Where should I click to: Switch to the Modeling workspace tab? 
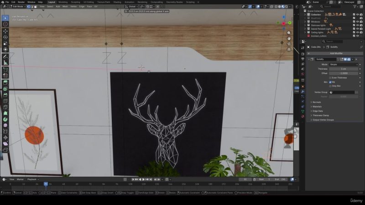click(63, 2)
